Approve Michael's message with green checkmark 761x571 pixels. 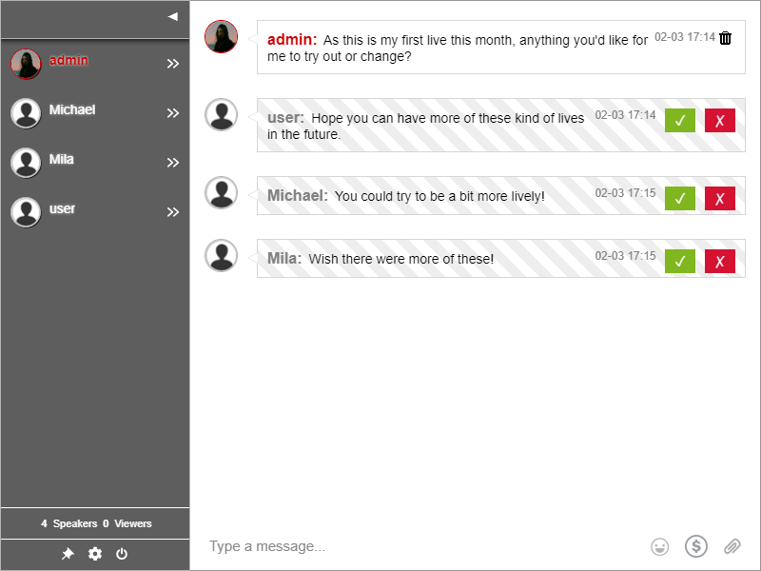point(679,198)
